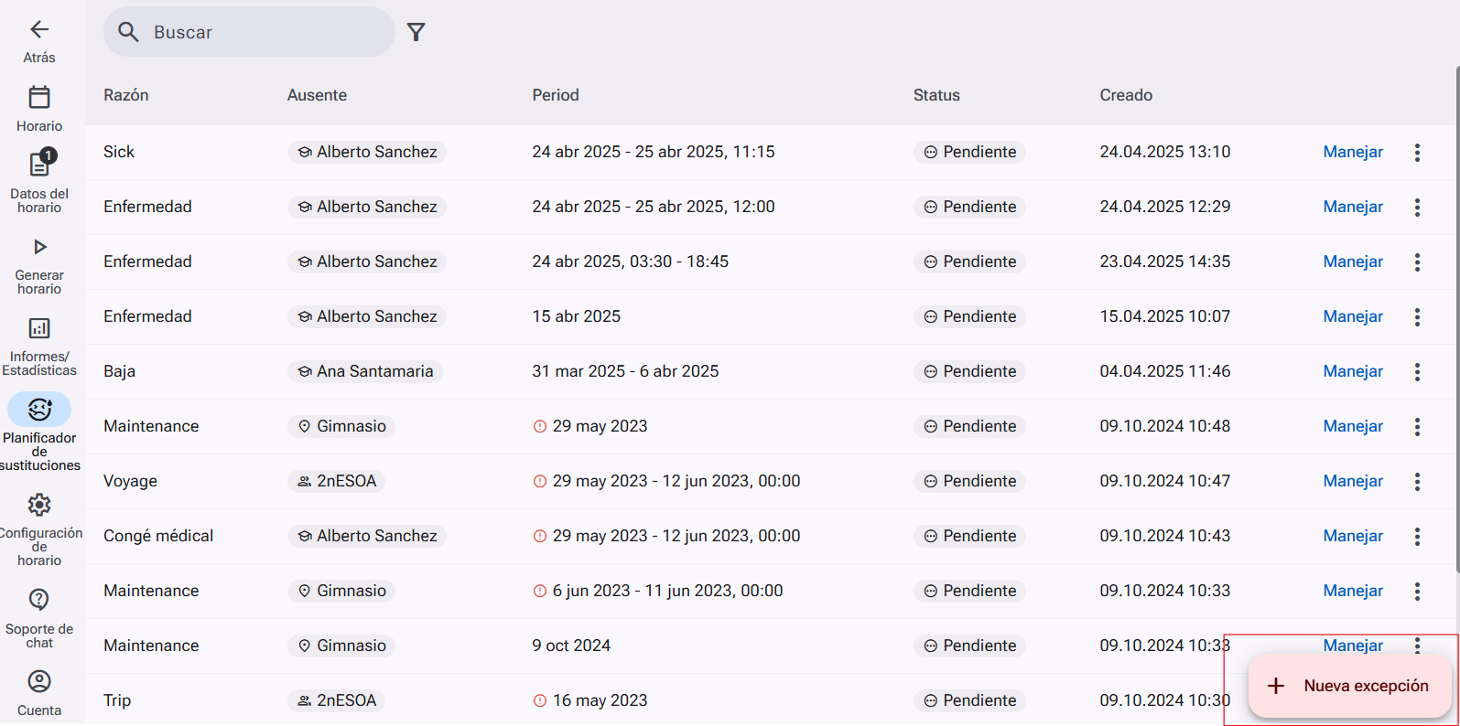Open Datos del horario with badge

click(x=40, y=163)
